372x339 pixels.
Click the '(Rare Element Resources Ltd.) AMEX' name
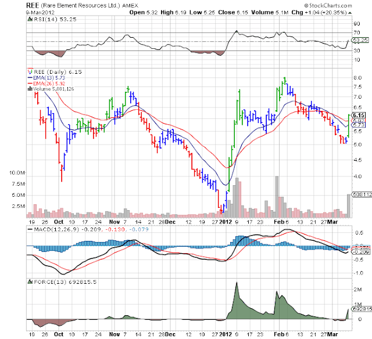pyautogui.click(x=90, y=5)
